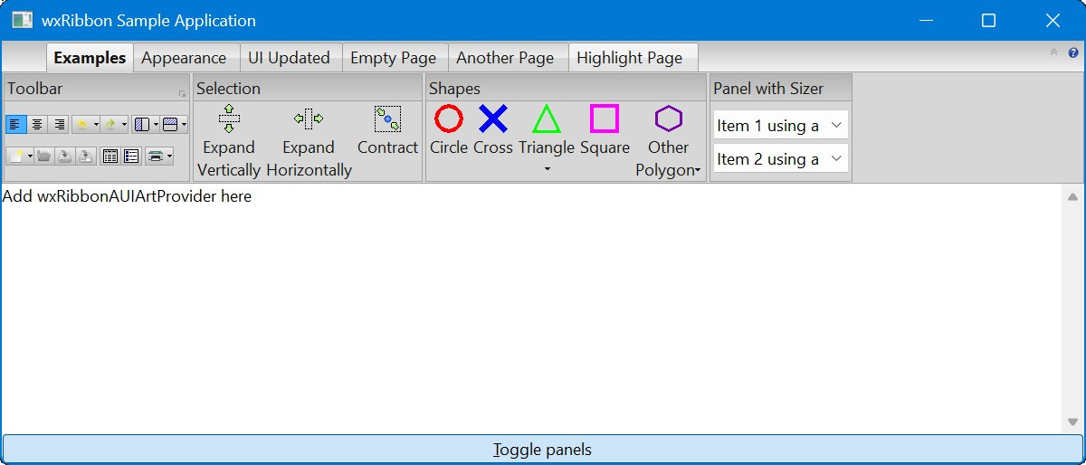Click the yellow undo arrow icon
The width and height of the screenshot is (1086, 465).
pyautogui.click(x=81, y=124)
